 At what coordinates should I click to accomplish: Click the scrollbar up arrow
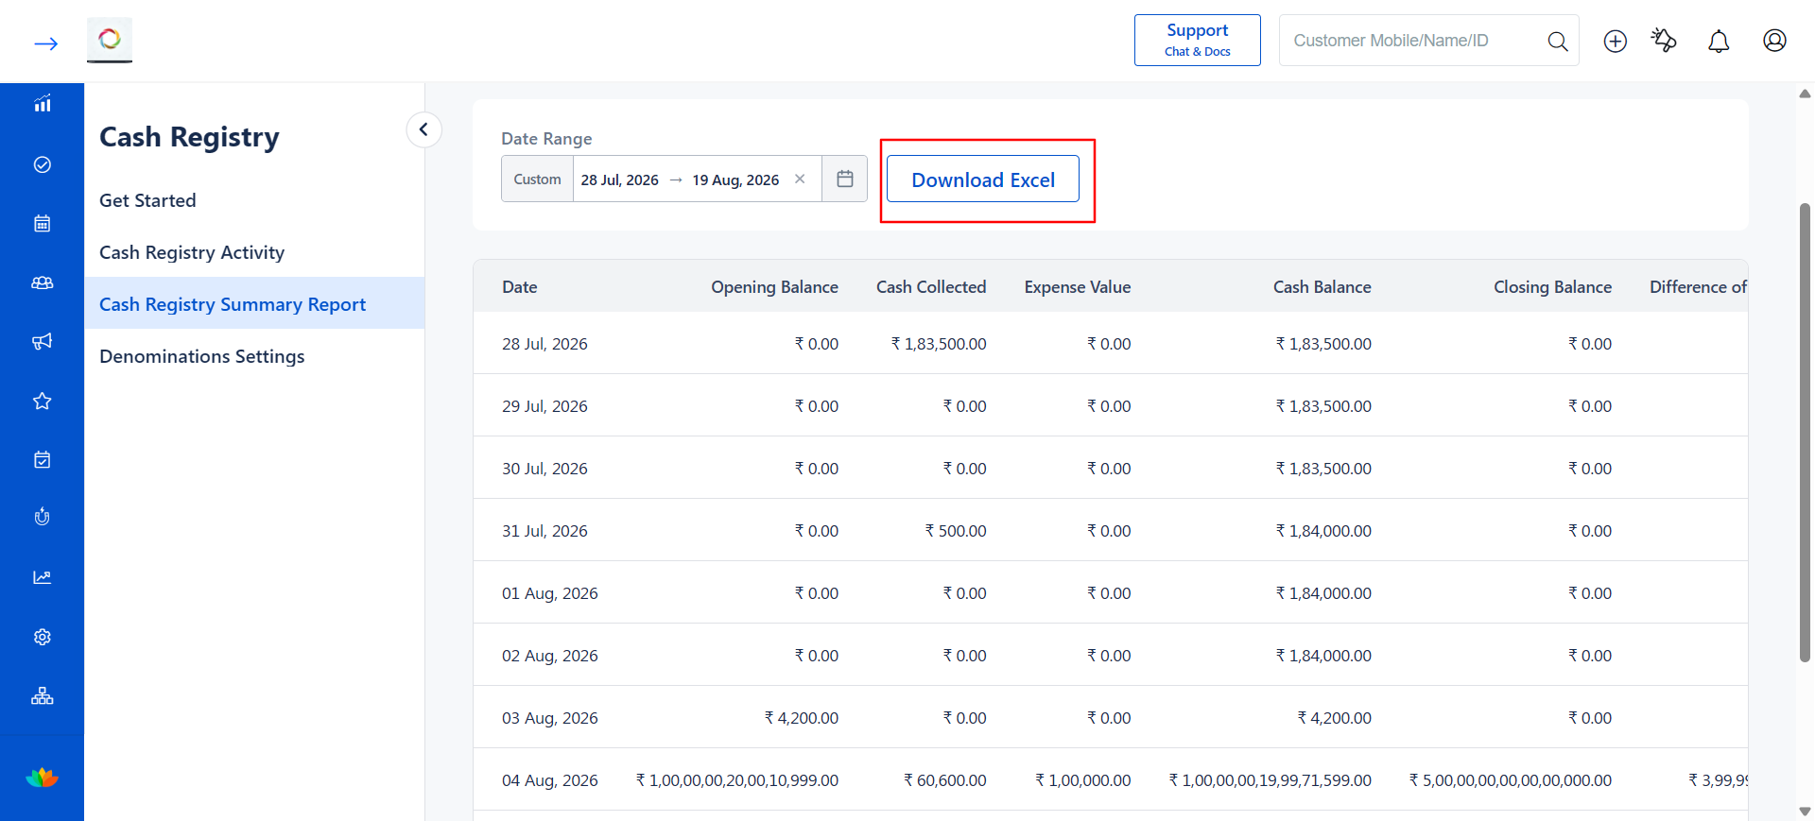point(1805,94)
